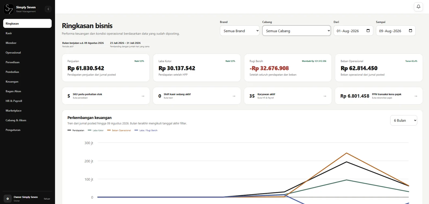Viewport: 429px width, 204px height.
Task: Click the arrow on Shift kasir sedang aktif
Action: point(234,96)
